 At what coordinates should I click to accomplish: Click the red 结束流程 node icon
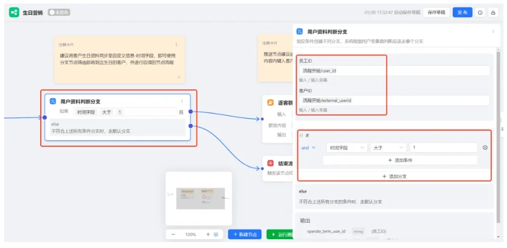coord(270,164)
